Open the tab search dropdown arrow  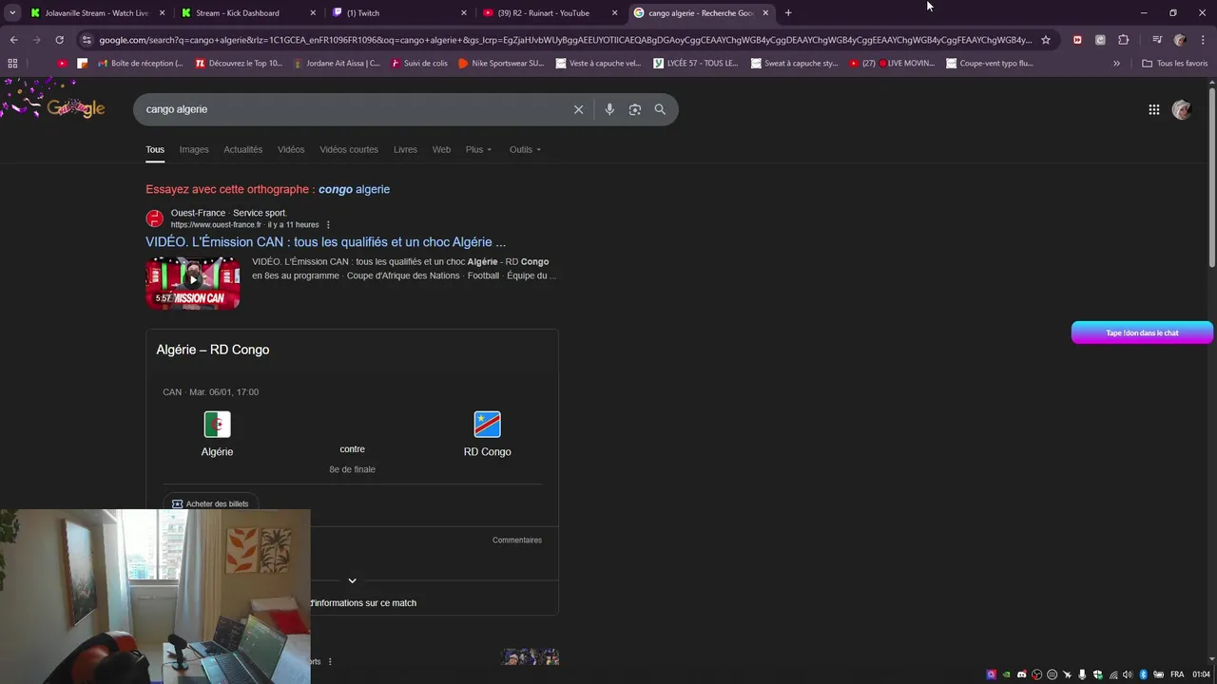point(12,13)
